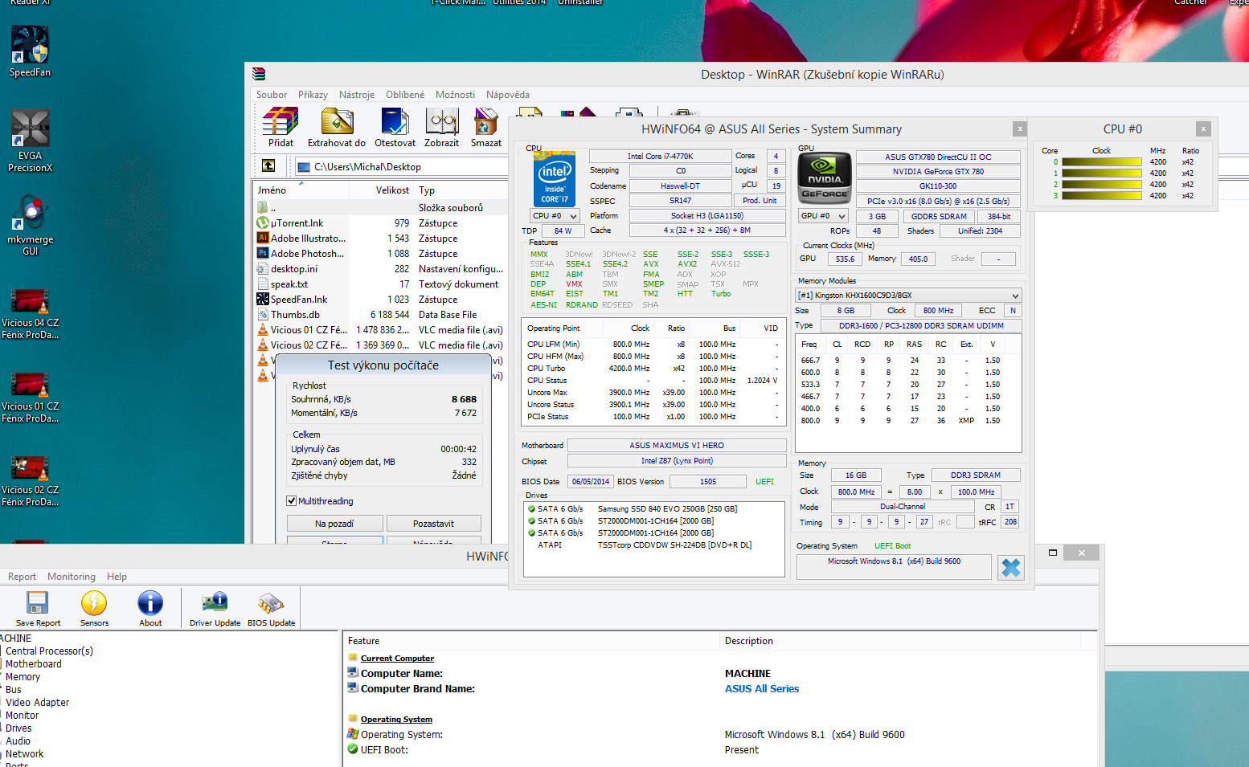Image resolution: width=1249 pixels, height=767 pixels.
Task: Click core 3 clock bar in CPU #0 window
Action: tap(1102, 196)
